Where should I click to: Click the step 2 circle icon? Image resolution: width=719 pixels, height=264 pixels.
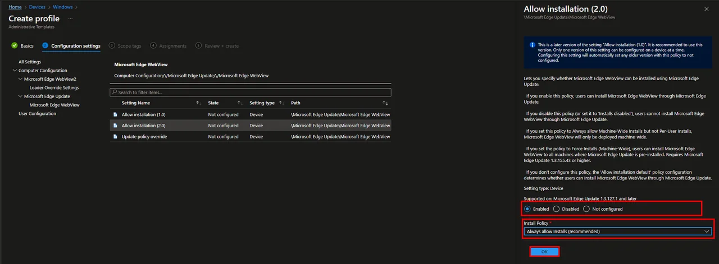[45, 46]
